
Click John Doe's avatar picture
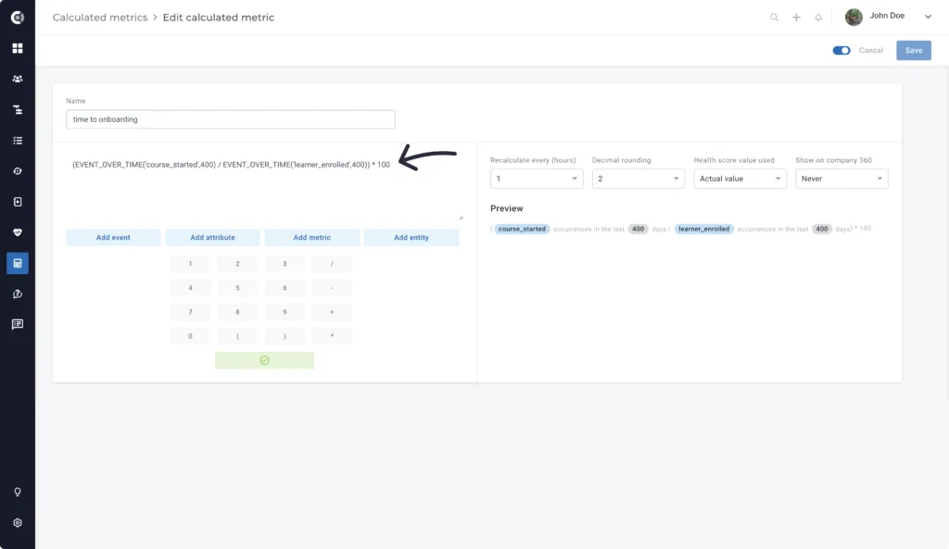click(x=854, y=17)
